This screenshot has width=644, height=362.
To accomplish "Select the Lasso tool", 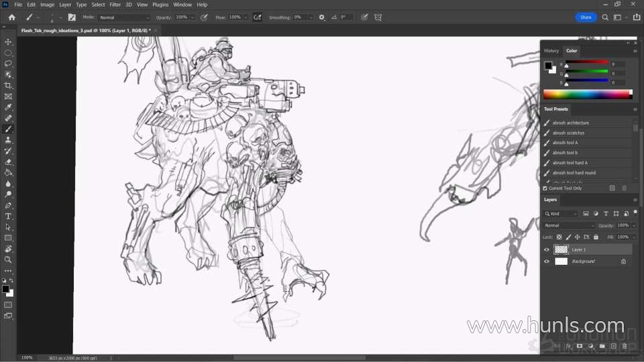I will (x=8, y=64).
